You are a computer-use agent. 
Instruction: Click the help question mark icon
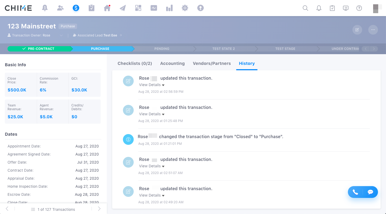coord(359,8)
